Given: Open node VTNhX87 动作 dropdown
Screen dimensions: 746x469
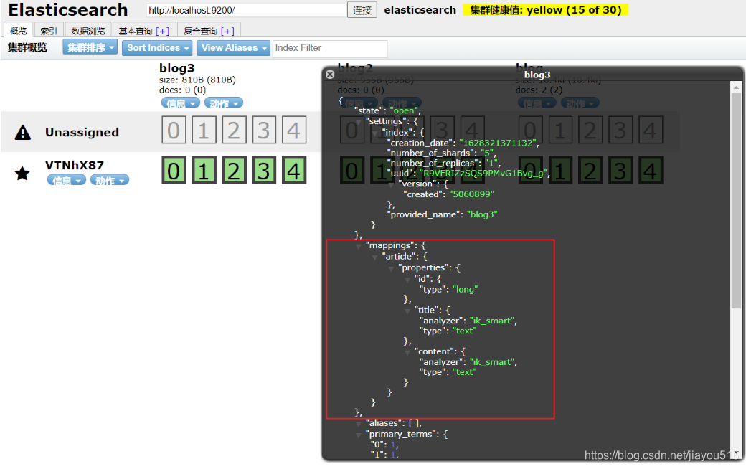Looking at the screenshot, I should pos(110,180).
